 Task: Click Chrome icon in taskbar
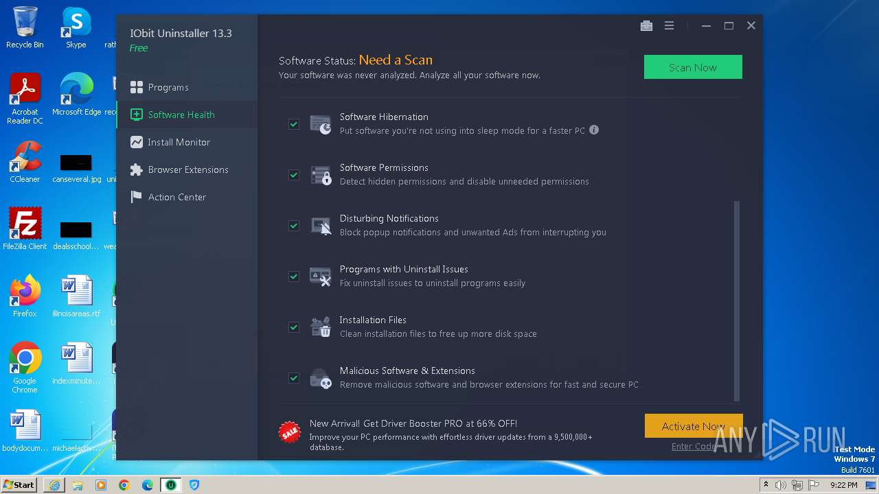point(124,485)
